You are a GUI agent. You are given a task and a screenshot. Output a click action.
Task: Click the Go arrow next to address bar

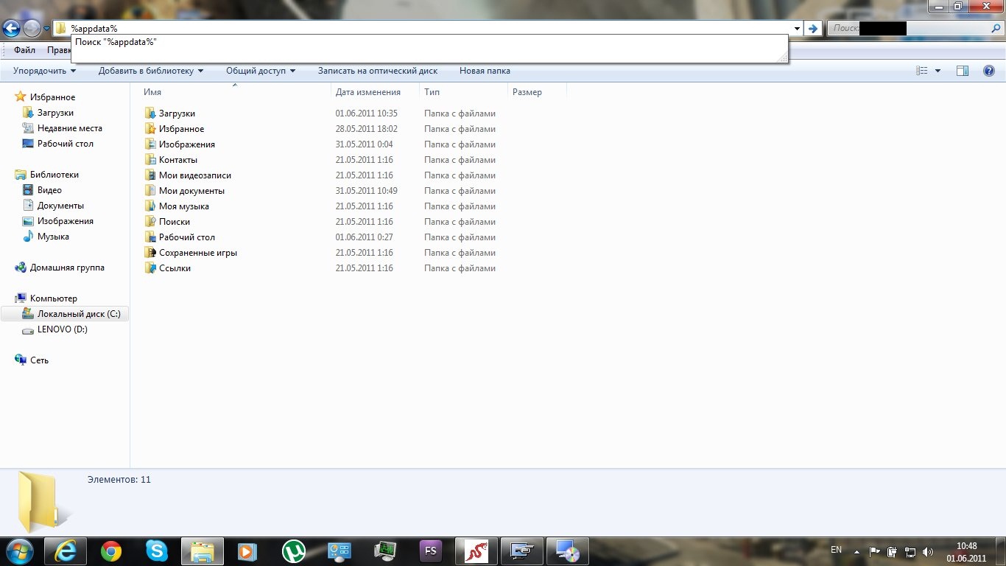click(813, 29)
